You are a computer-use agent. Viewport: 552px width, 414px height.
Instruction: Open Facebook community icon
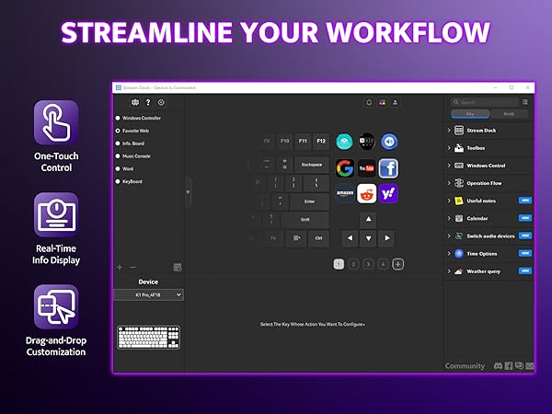[509, 366]
